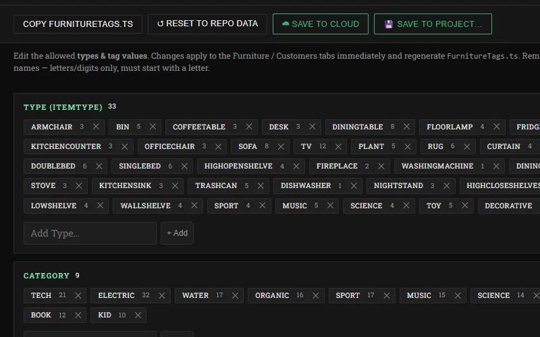540x337 pixels.
Task: Select the CURTAIN tag label
Action: (504, 146)
